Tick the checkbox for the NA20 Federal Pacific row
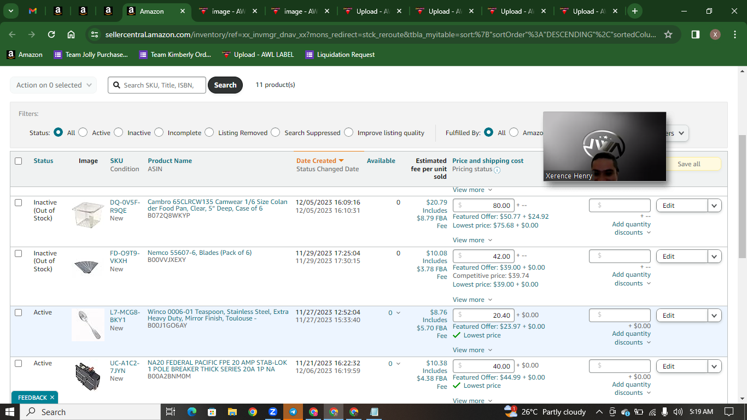Image resolution: width=747 pixels, height=420 pixels. point(19,363)
